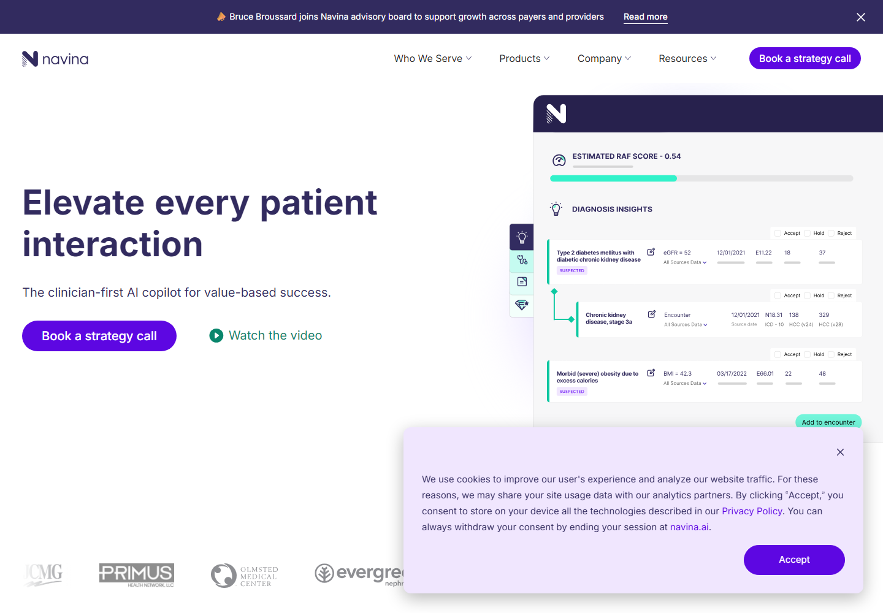Click the hero Book a strategy call button
Viewport: 883px width, 613px height.
click(99, 336)
